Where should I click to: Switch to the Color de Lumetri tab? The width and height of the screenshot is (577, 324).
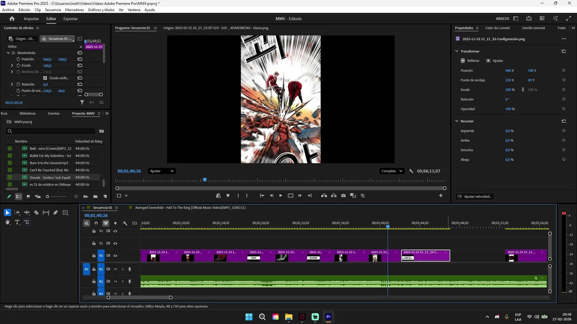click(497, 28)
